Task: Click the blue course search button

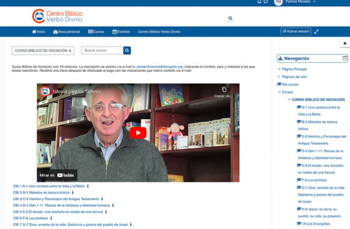Action: [127, 51]
